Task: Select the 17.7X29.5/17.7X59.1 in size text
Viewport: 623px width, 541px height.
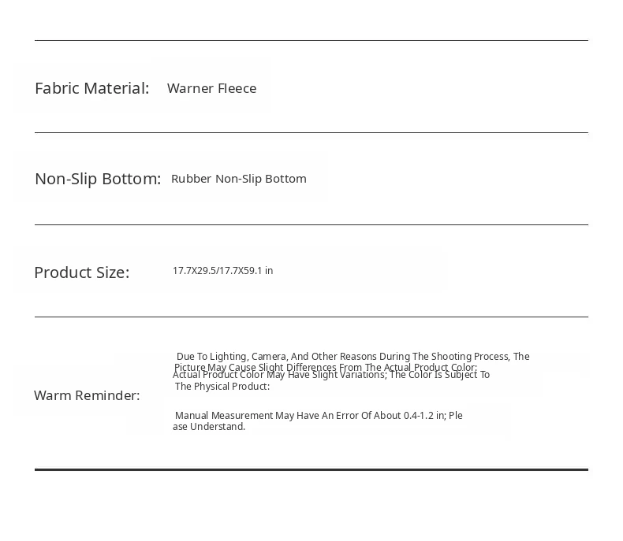Action: click(x=223, y=271)
